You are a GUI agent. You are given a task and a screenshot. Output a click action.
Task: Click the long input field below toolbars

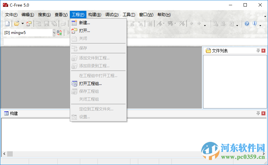tap(136, 41)
